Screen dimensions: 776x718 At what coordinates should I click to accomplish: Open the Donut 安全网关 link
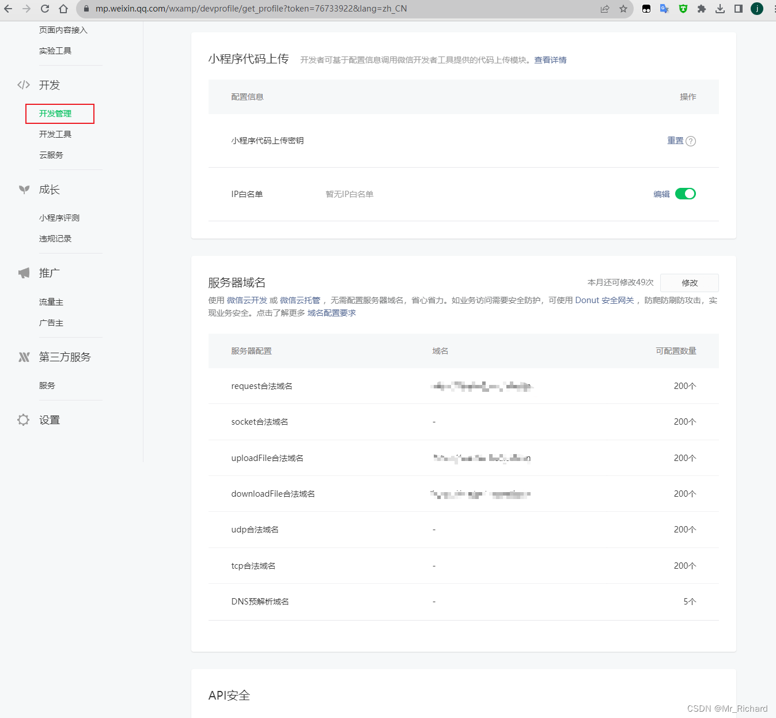click(x=604, y=300)
